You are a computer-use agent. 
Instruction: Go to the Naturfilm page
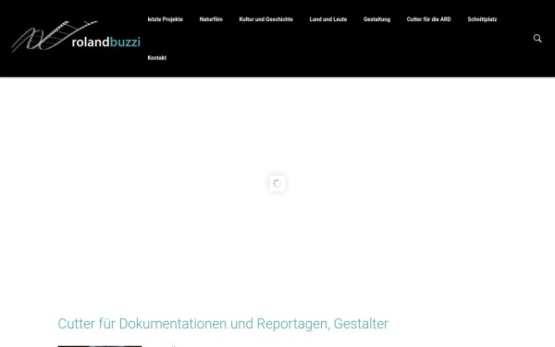(211, 19)
